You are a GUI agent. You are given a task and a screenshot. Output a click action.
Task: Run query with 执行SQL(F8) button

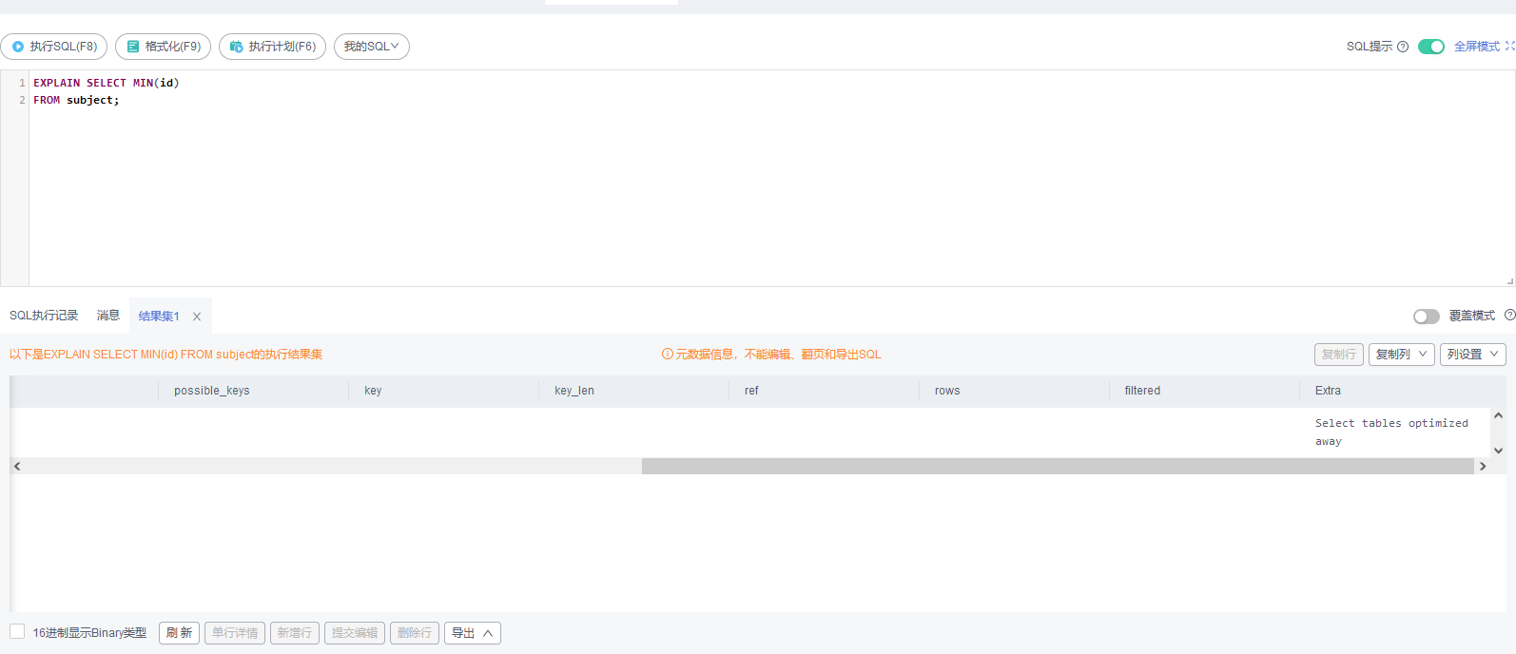click(x=54, y=47)
